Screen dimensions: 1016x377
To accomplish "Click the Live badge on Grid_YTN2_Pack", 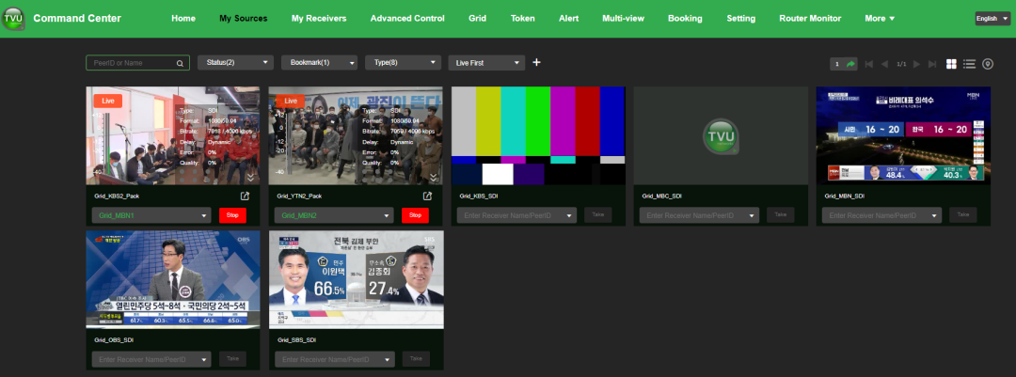I will [x=291, y=101].
